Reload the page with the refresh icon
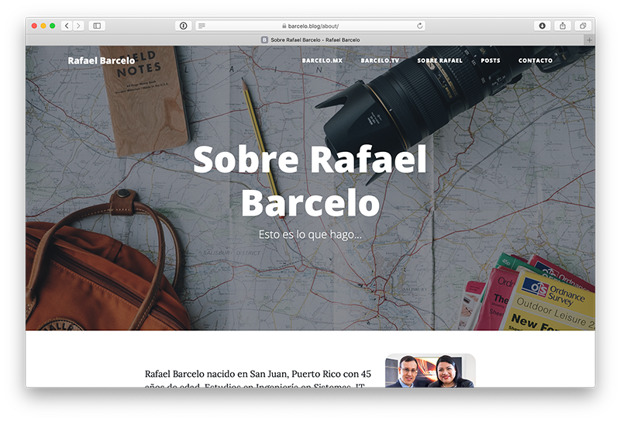The image size is (620, 421). point(419,26)
